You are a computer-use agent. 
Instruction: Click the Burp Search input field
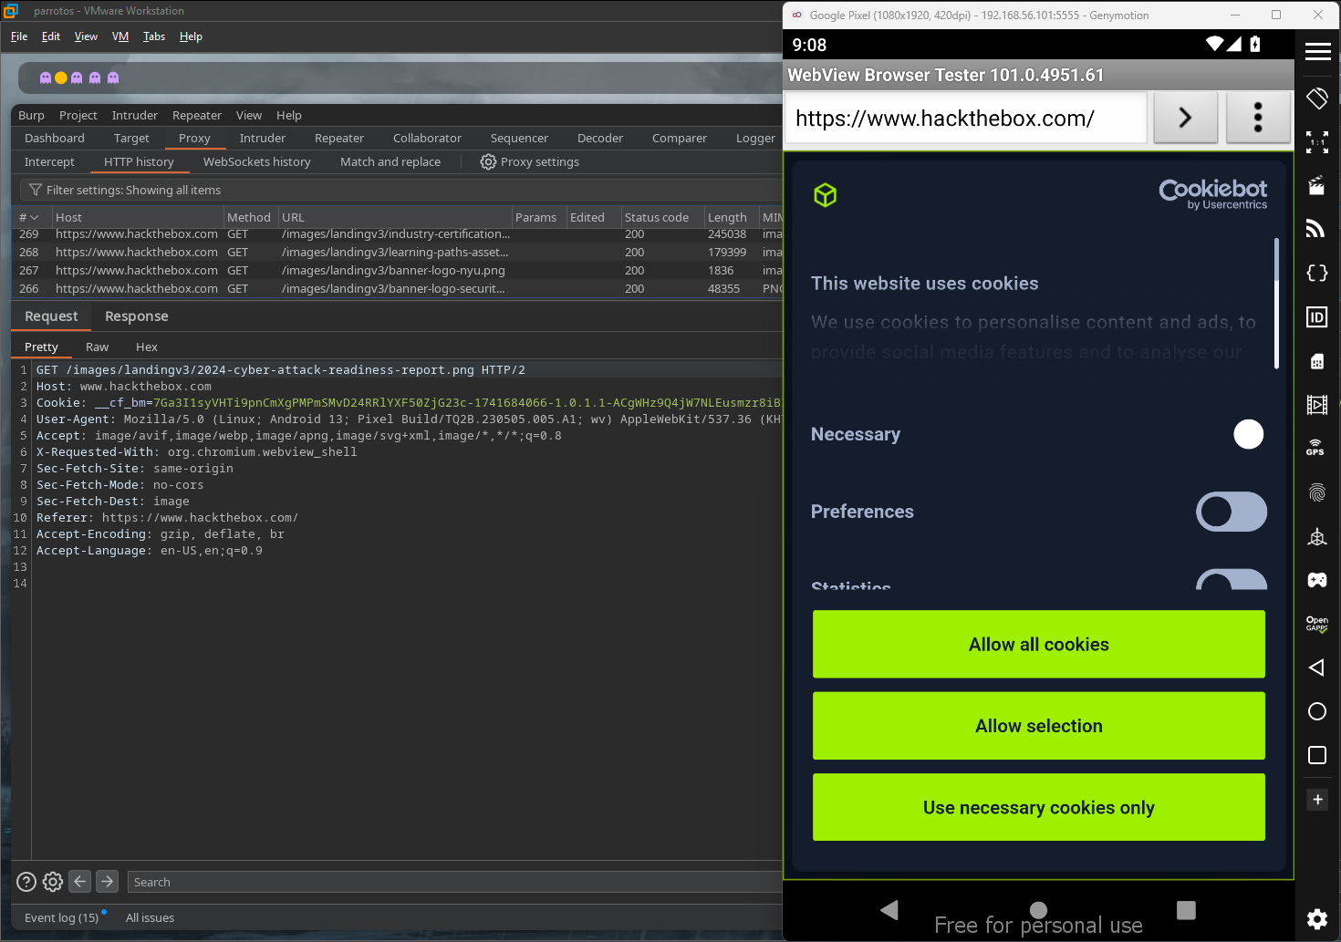[x=454, y=882]
